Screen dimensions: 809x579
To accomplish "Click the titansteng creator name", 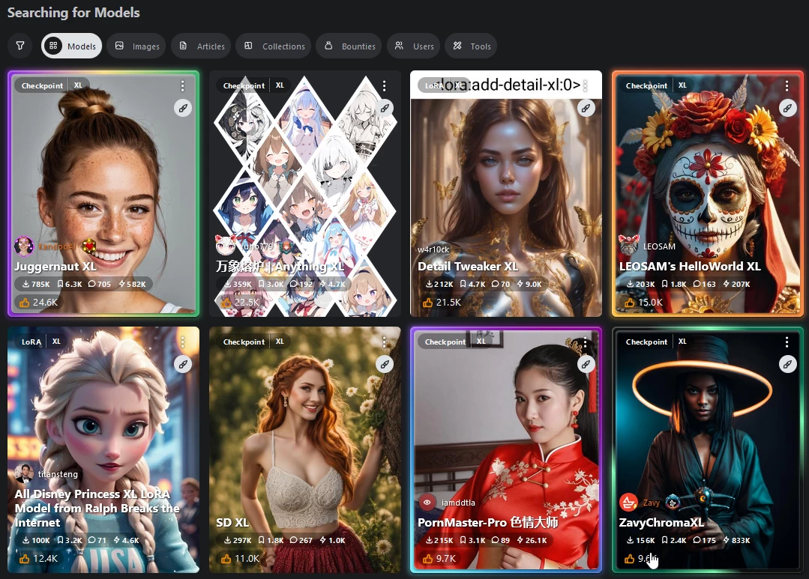I will click(x=58, y=474).
